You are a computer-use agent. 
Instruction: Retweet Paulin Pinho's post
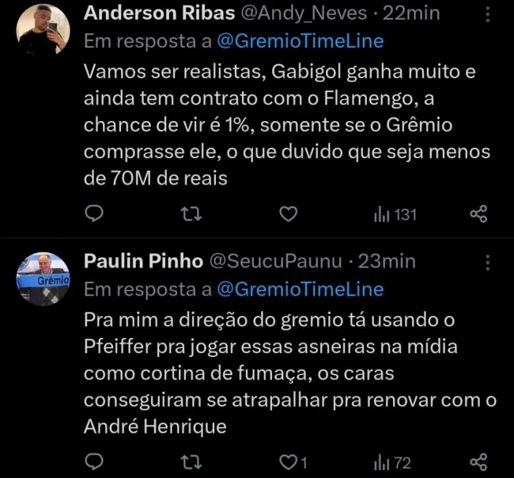tap(191, 461)
